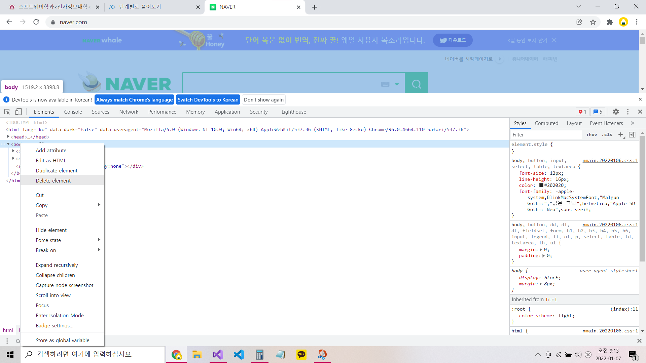646x363 pixels.
Task: Expand the margin property triangle
Action: coord(541,250)
